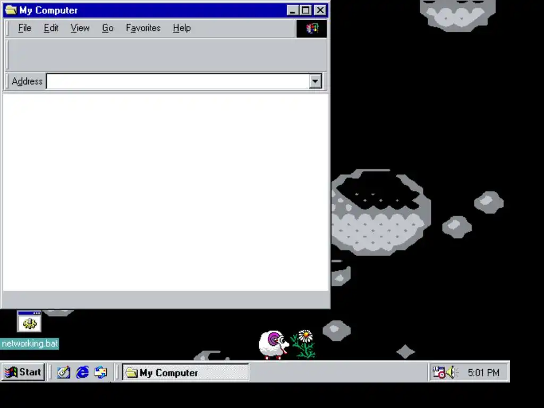Click the Show Desktop quick launch icon
Screen dimensions: 544x408
[x=64, y=372]
